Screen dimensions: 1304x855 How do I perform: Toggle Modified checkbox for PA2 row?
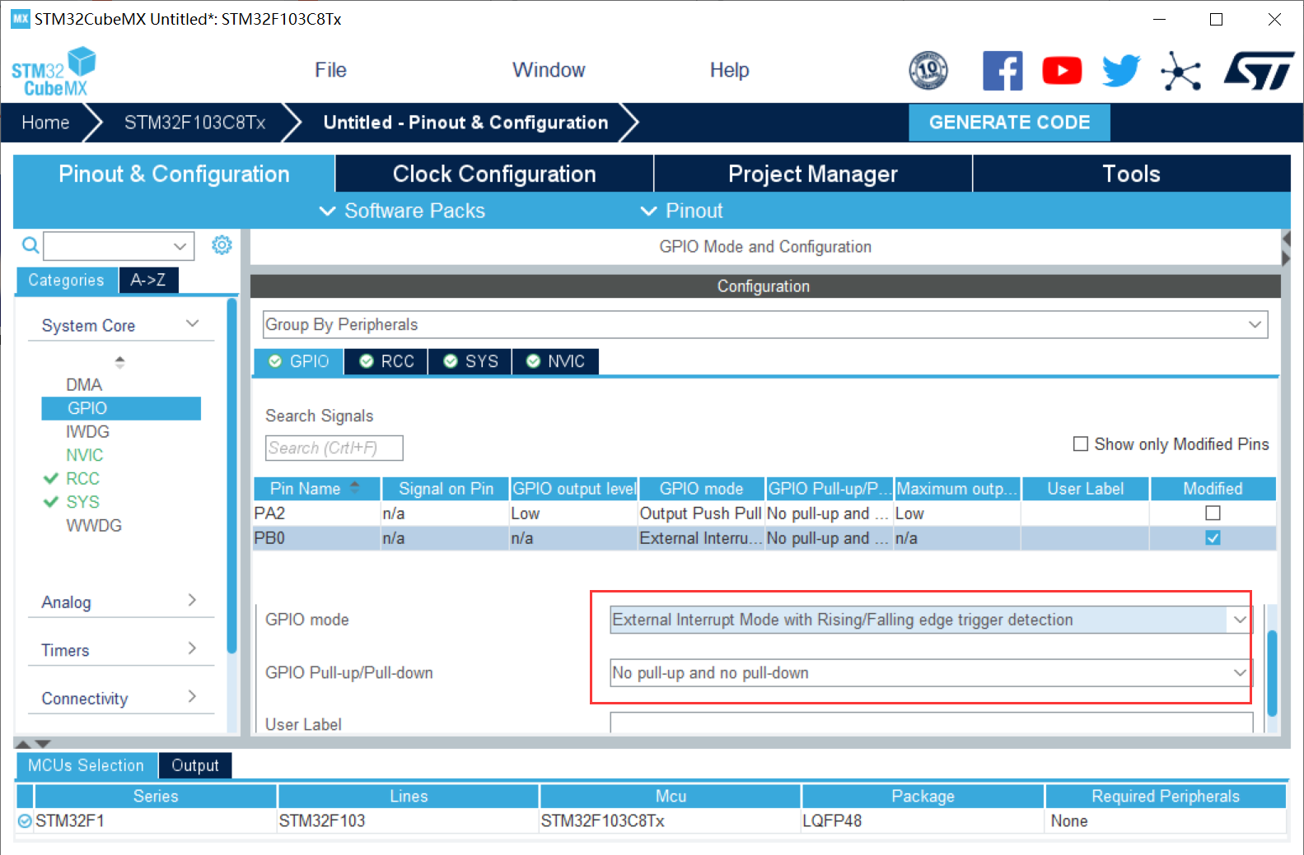[1213, 513]
